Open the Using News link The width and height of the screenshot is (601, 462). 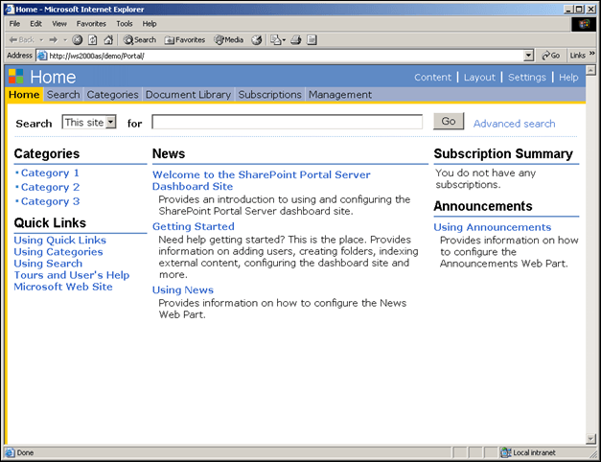click(183, 290)
